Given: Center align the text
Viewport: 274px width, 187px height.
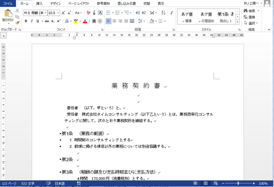Looking at the screenshot, I should coord(115,21).
